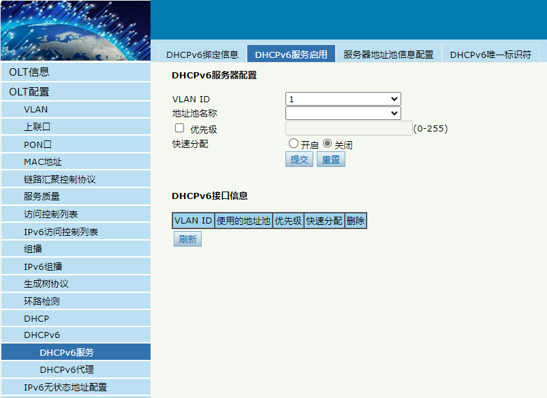
Task: Open 链路汇聚控制协议 menu item
Action: coord(76,179)
